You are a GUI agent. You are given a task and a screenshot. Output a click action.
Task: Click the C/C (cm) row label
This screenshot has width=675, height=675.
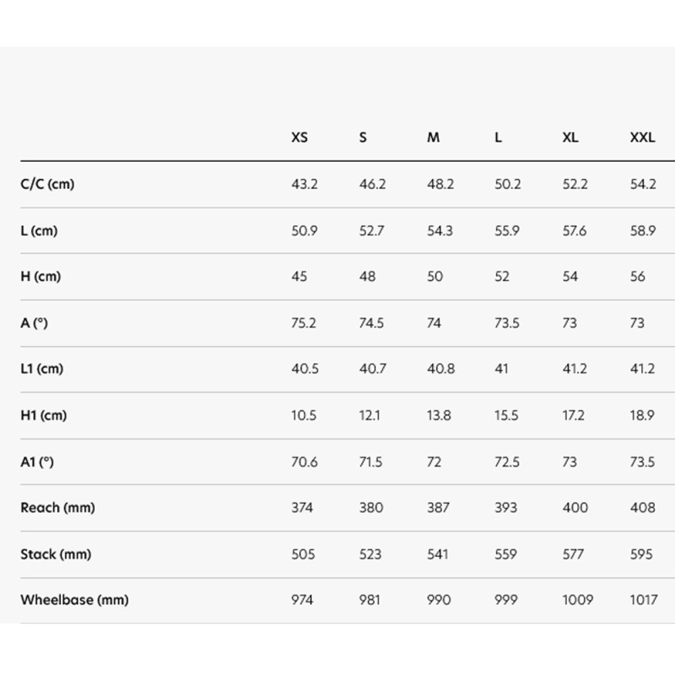click(47, 184)
